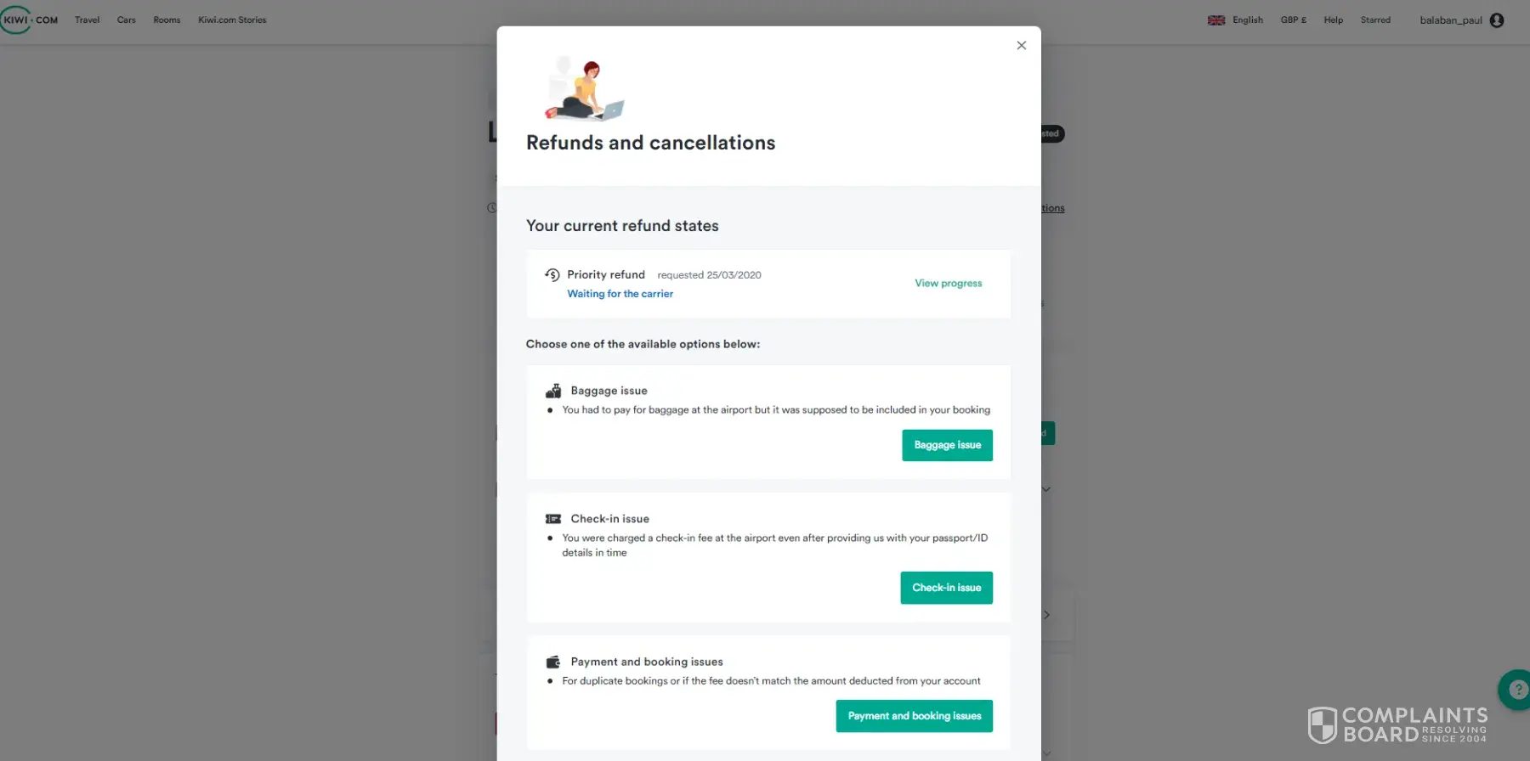The image size is (1530, 761).
Task: Go to the Cars menu item
Action: tap(127, 20)
